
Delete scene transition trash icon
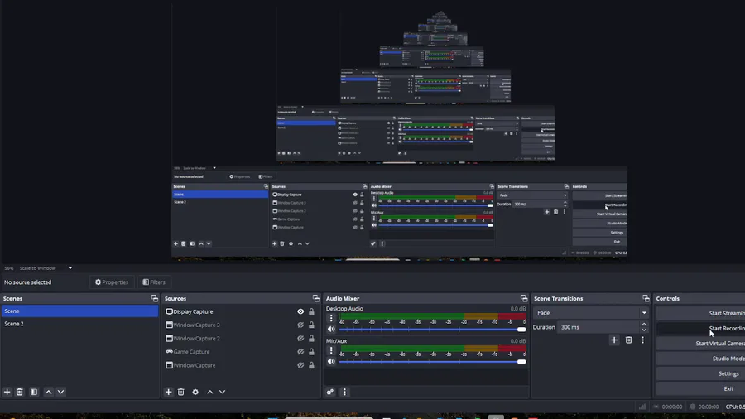click(628, 340)
